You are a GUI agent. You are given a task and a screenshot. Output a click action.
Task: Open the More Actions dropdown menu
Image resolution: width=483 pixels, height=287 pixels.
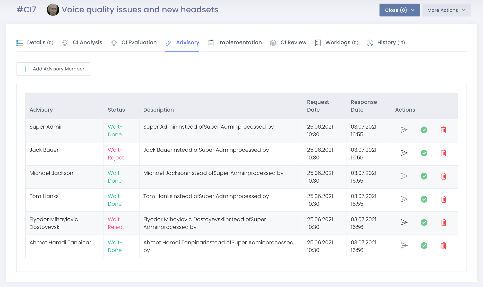446,10
